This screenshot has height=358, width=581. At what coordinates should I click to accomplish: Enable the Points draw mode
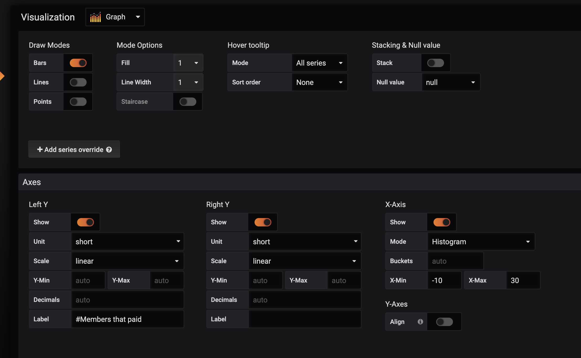[x=78, y=101]
